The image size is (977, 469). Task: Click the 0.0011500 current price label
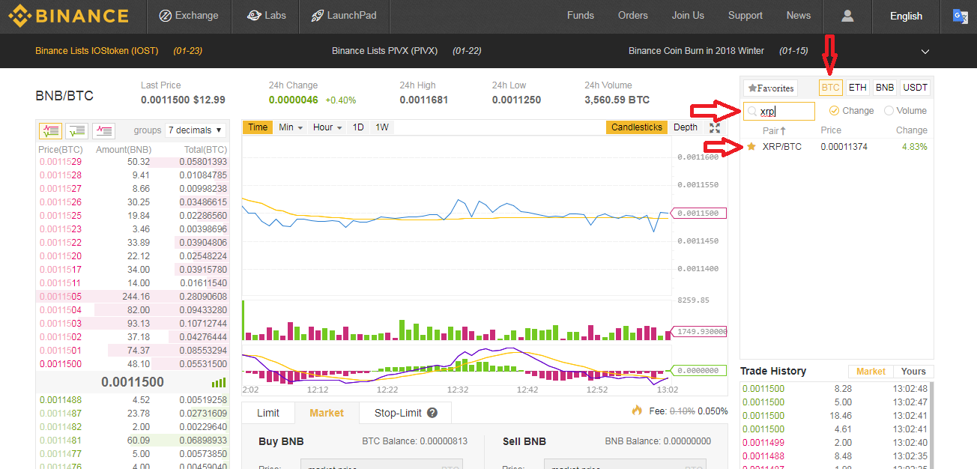[x=133, y=382]
